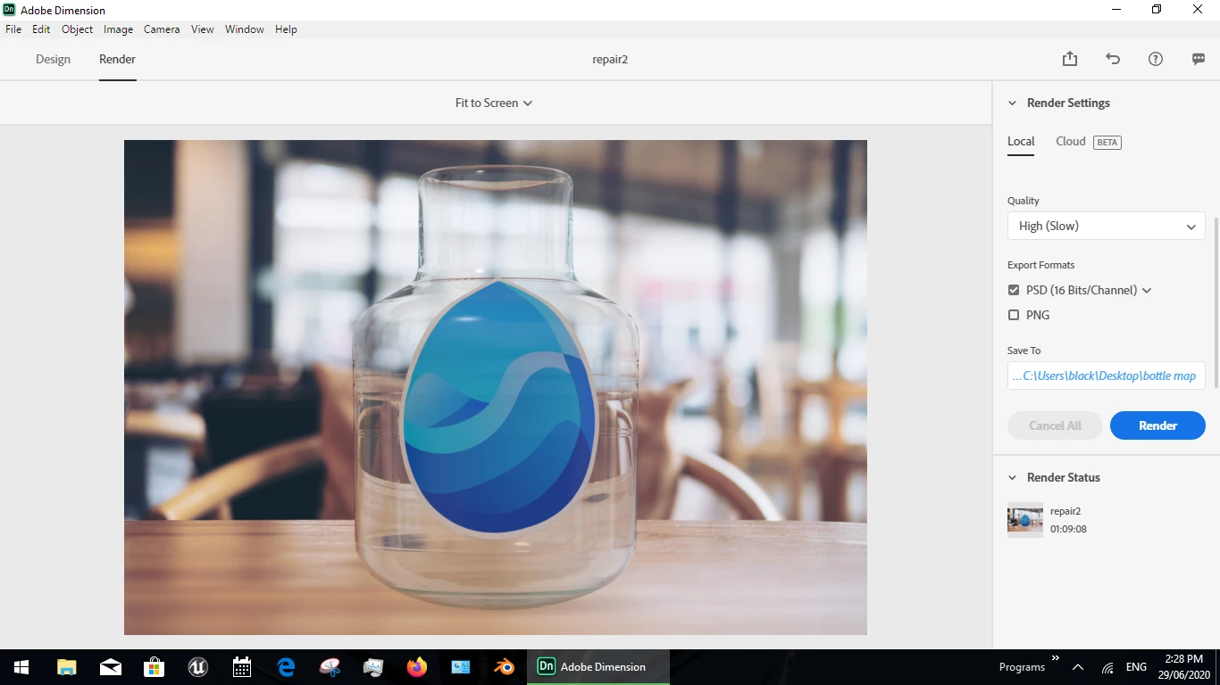Select the Local render tab
The image size is (1220, 685).
click(x=1021, y=141)
